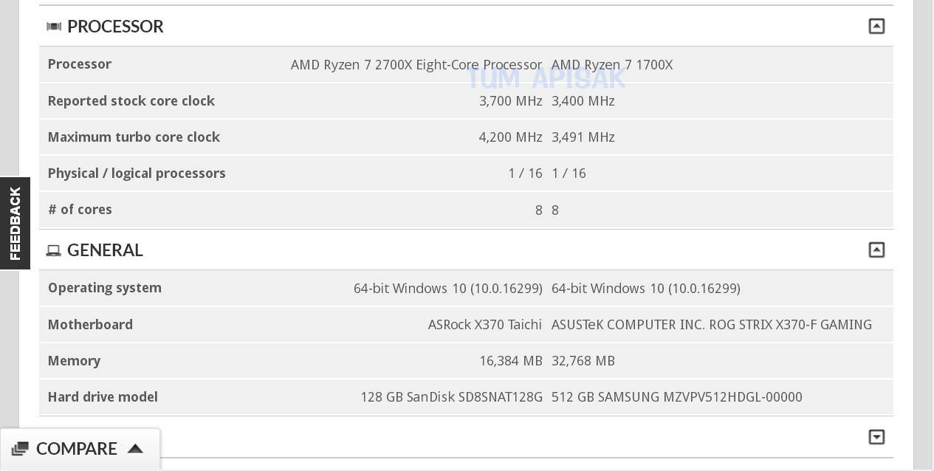Click the processor chip icon
This screenshot has width=934, height=471.
point(54,27)
